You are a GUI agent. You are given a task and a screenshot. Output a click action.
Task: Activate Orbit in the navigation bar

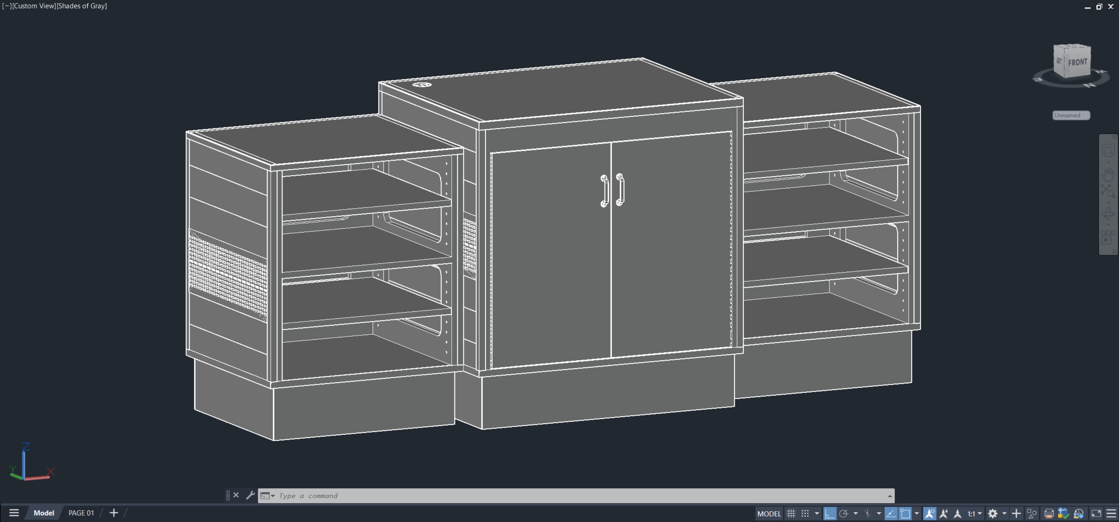[x=1108, y=212]
